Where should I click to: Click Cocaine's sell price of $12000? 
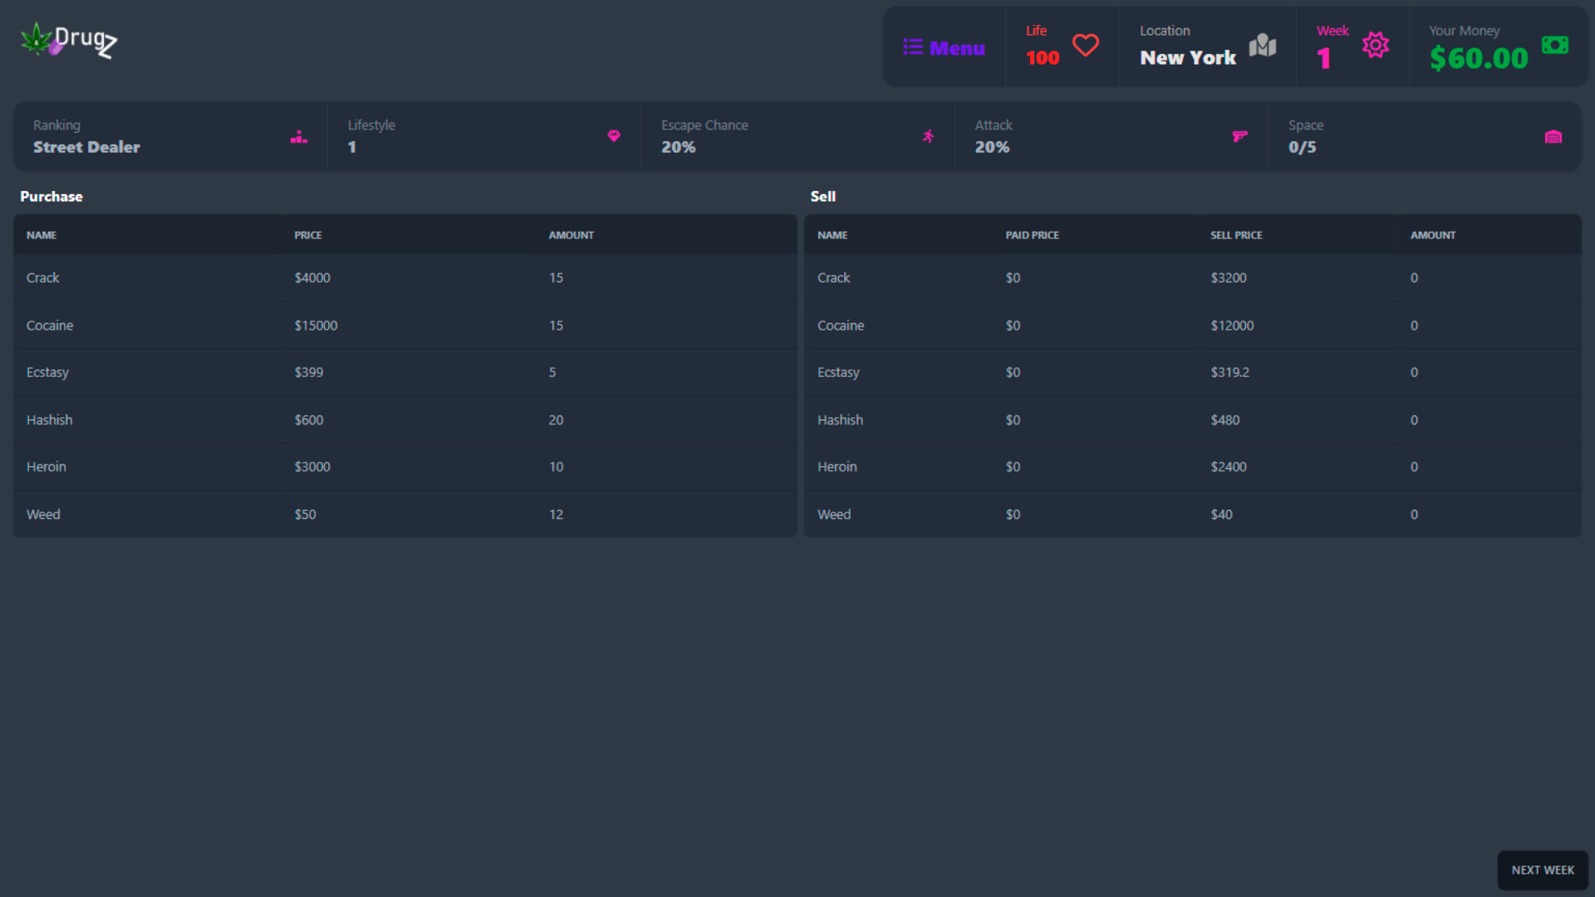1231,325
